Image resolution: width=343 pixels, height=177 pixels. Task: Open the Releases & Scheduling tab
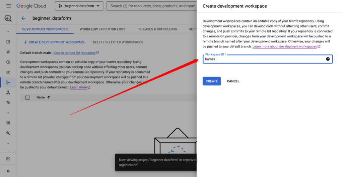pyautogui.click(x=157, y=29)
